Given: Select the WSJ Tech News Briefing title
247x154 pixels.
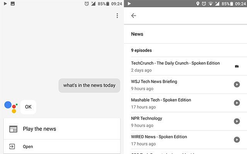Looking at the screenshot, I should [x=154, y=82].
